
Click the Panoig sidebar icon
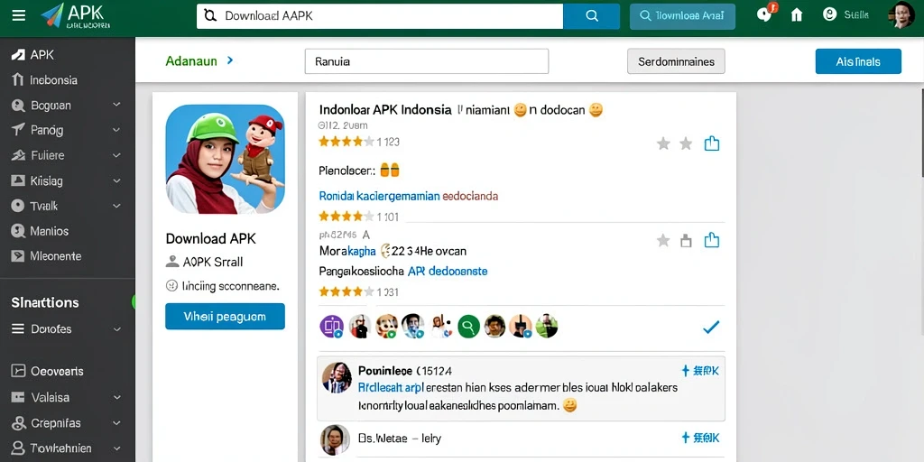click(18, 130)
